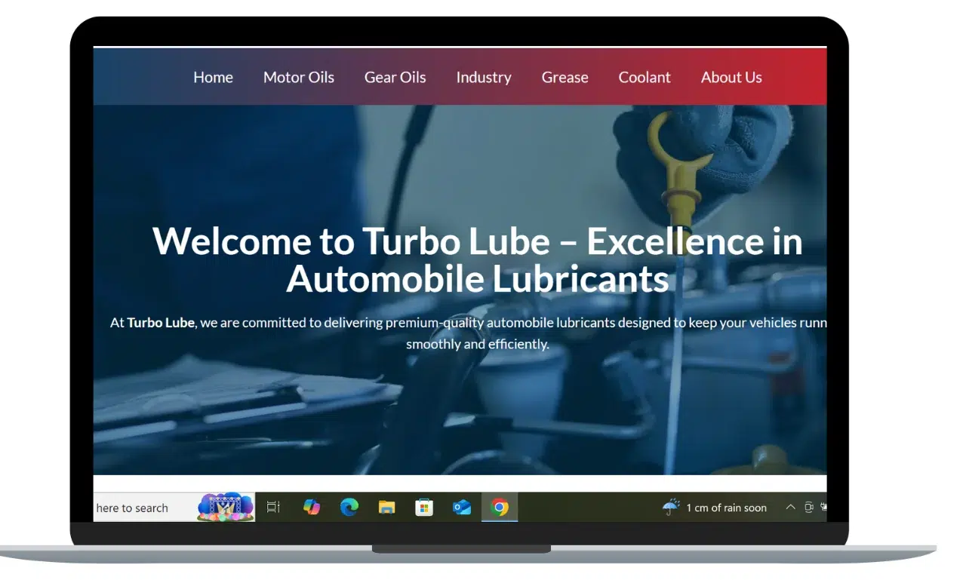
Task: Select Industry in the navigation bar
Action: (483, 77)
